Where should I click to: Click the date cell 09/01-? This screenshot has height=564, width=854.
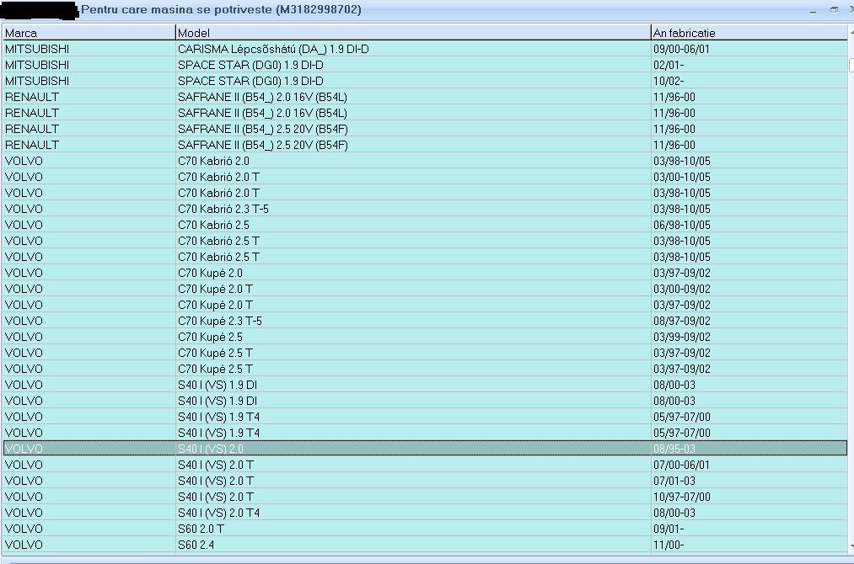coord(749,529)
